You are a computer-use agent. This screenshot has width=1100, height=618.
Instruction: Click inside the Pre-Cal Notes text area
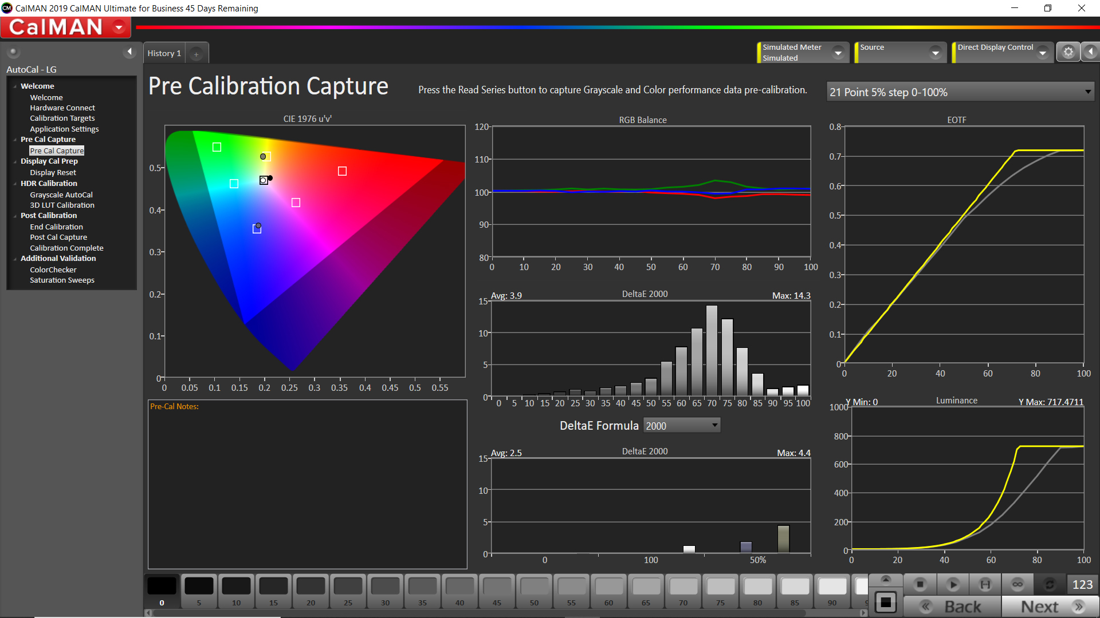pyautogui.click(x=308, y=484)
